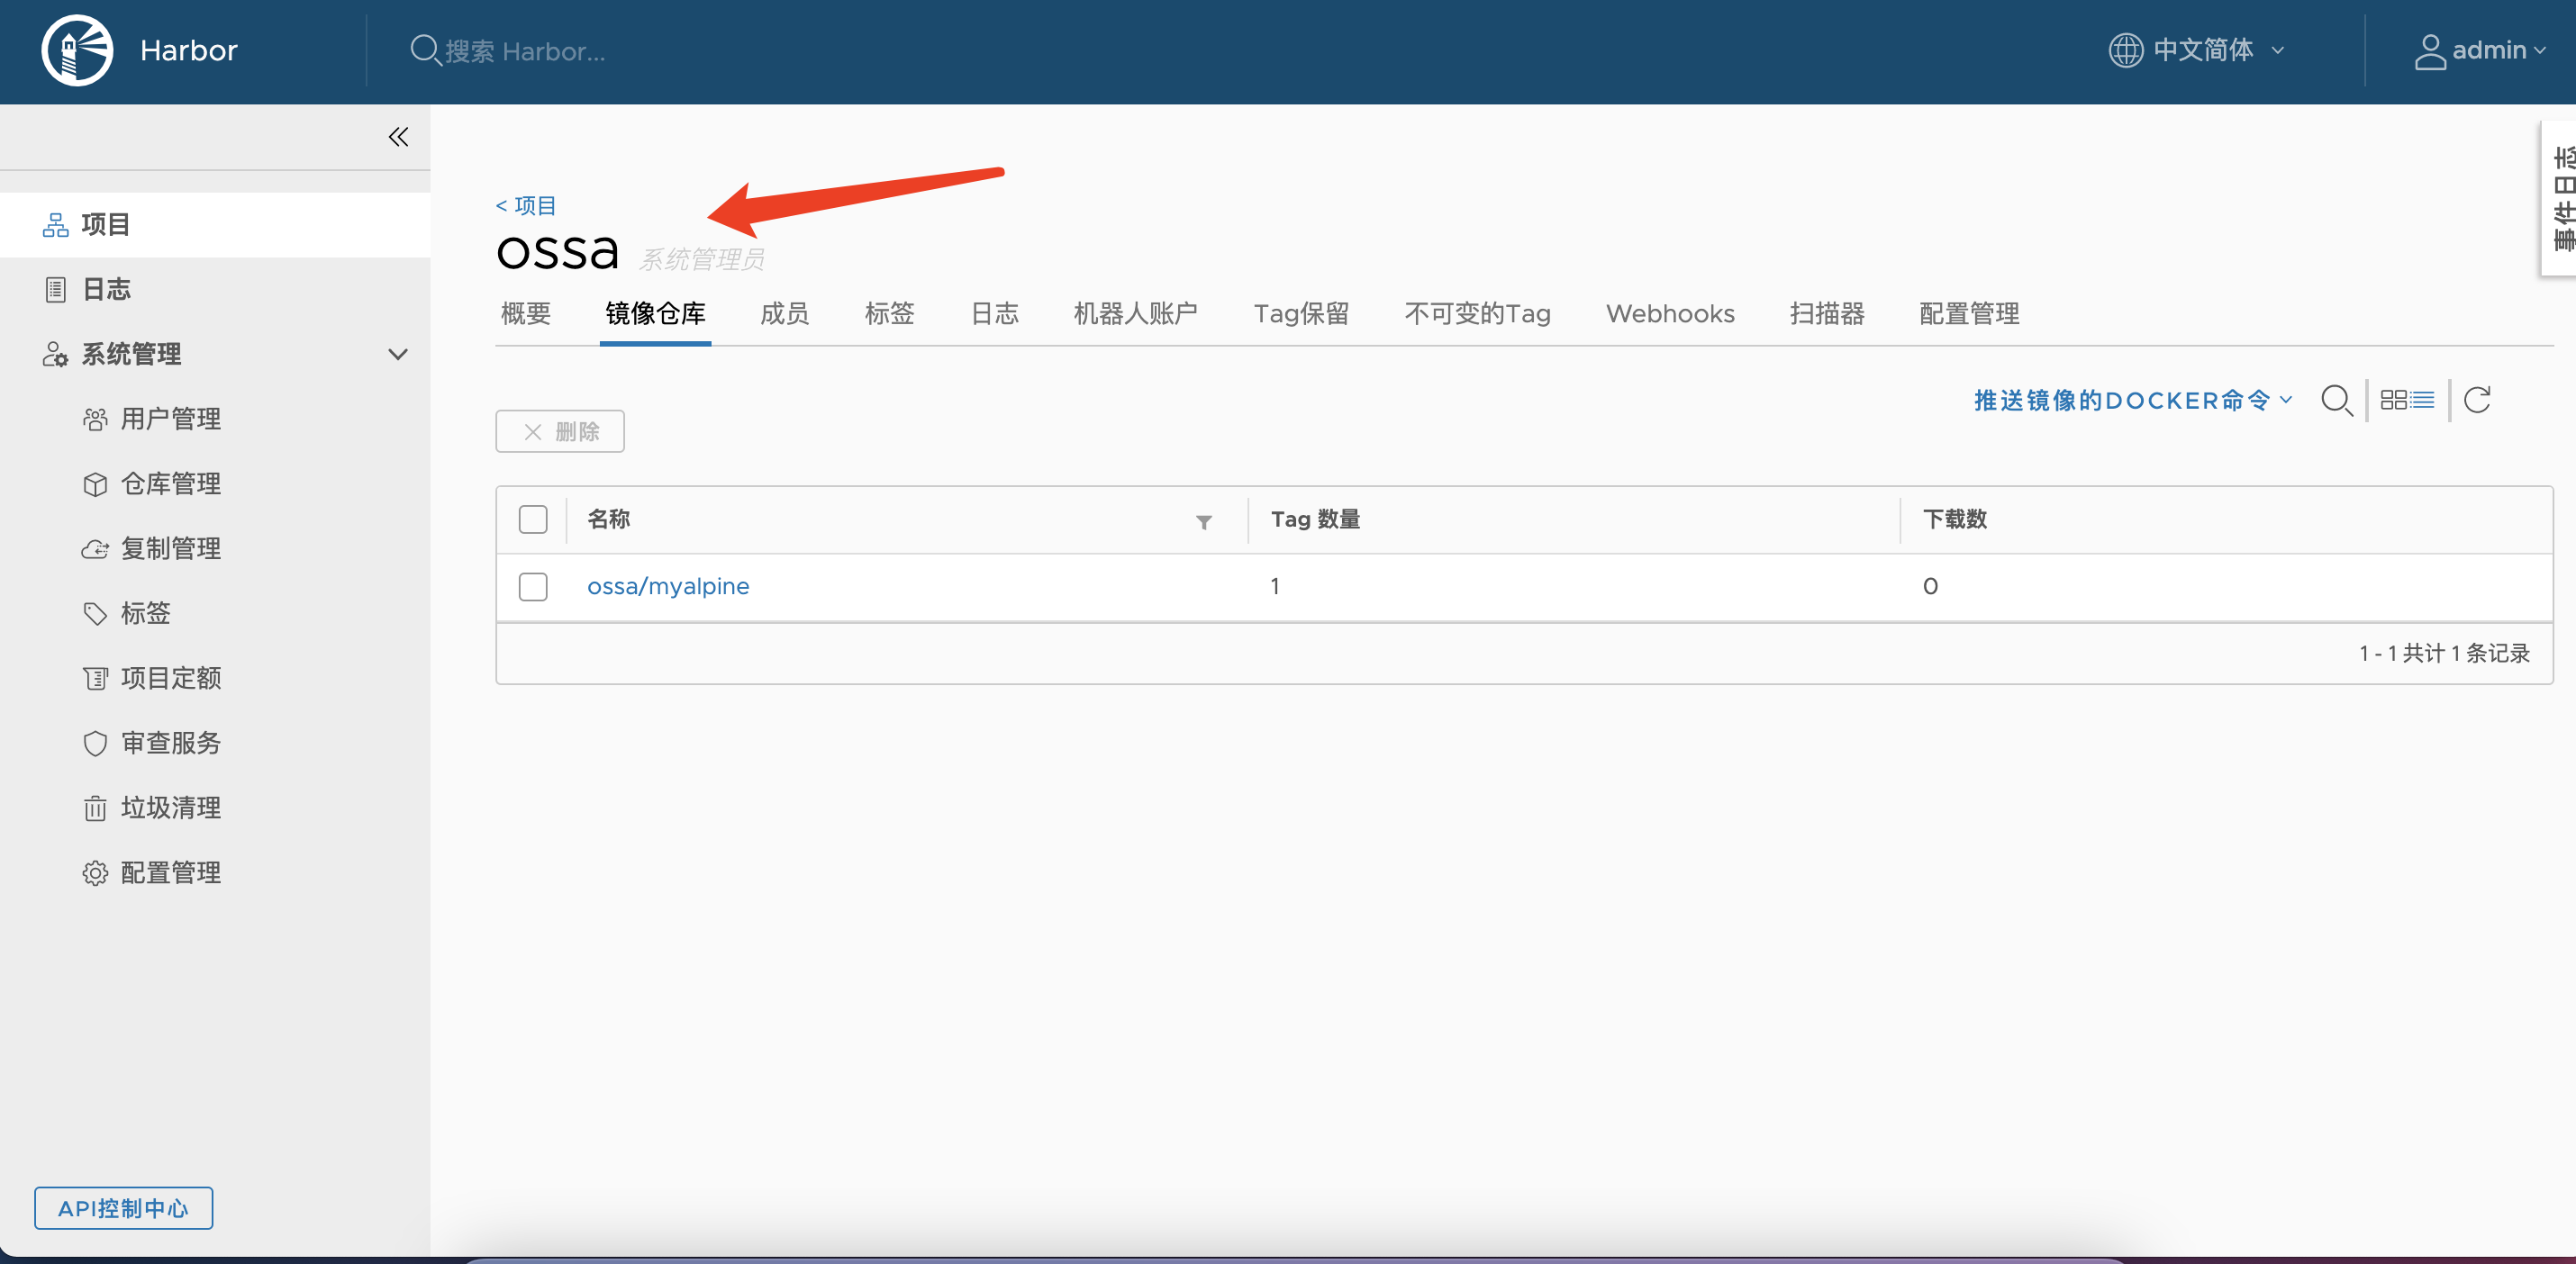Click the admin user avatar icon

click(2429, 51)
